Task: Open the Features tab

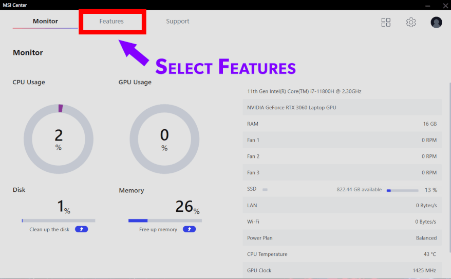Action: point(111,22)
